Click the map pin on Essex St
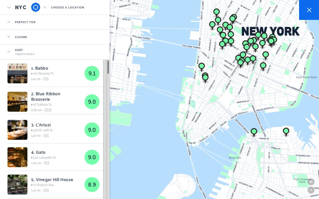This screenshot has width=319, height=199. [263, 65]
